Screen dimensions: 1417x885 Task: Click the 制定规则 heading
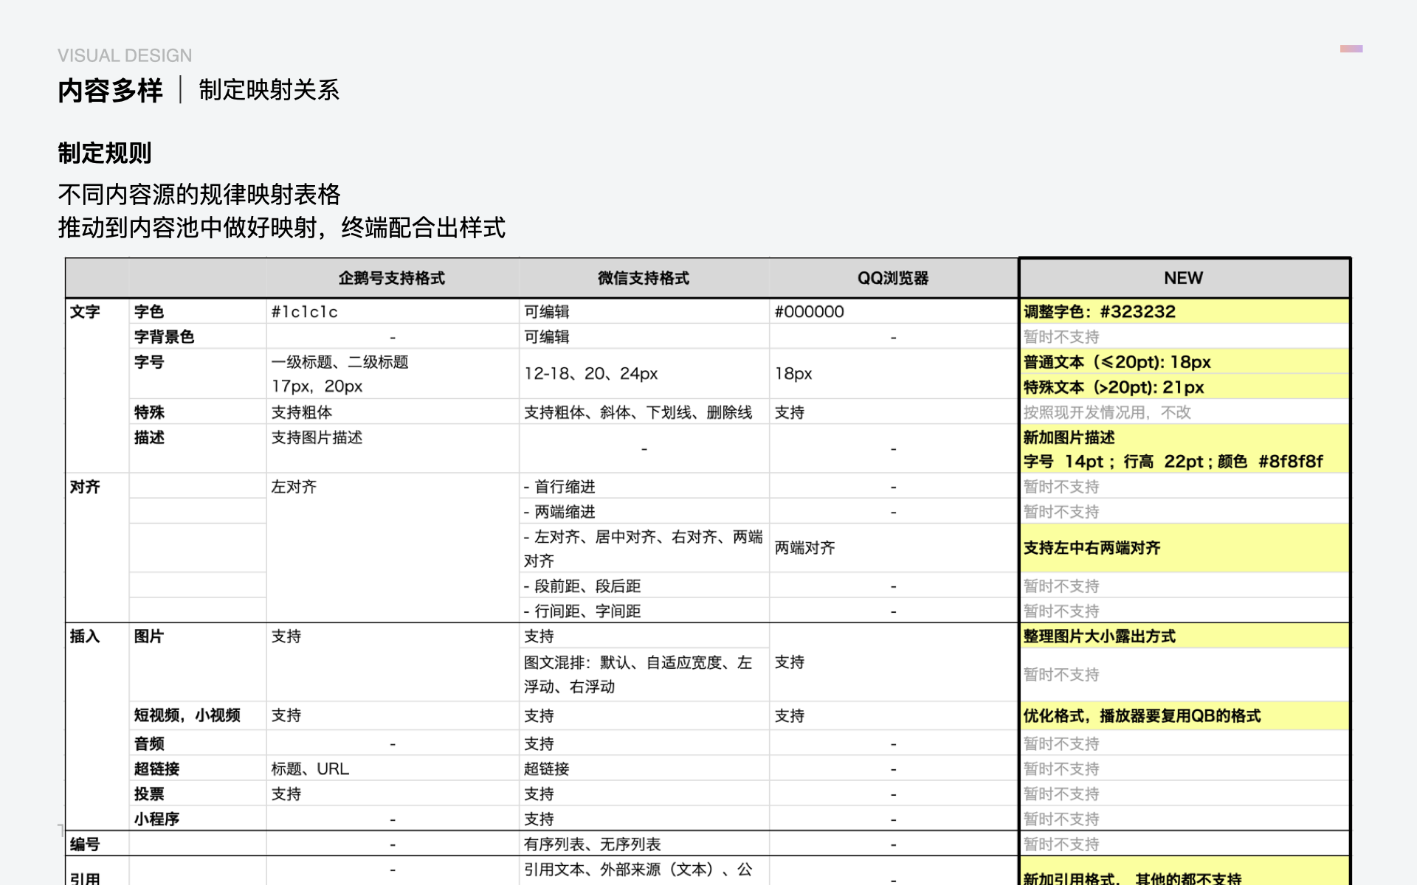(105, 153)
